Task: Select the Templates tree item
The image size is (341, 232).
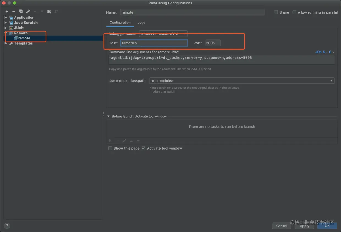Action: coord(23,44)
